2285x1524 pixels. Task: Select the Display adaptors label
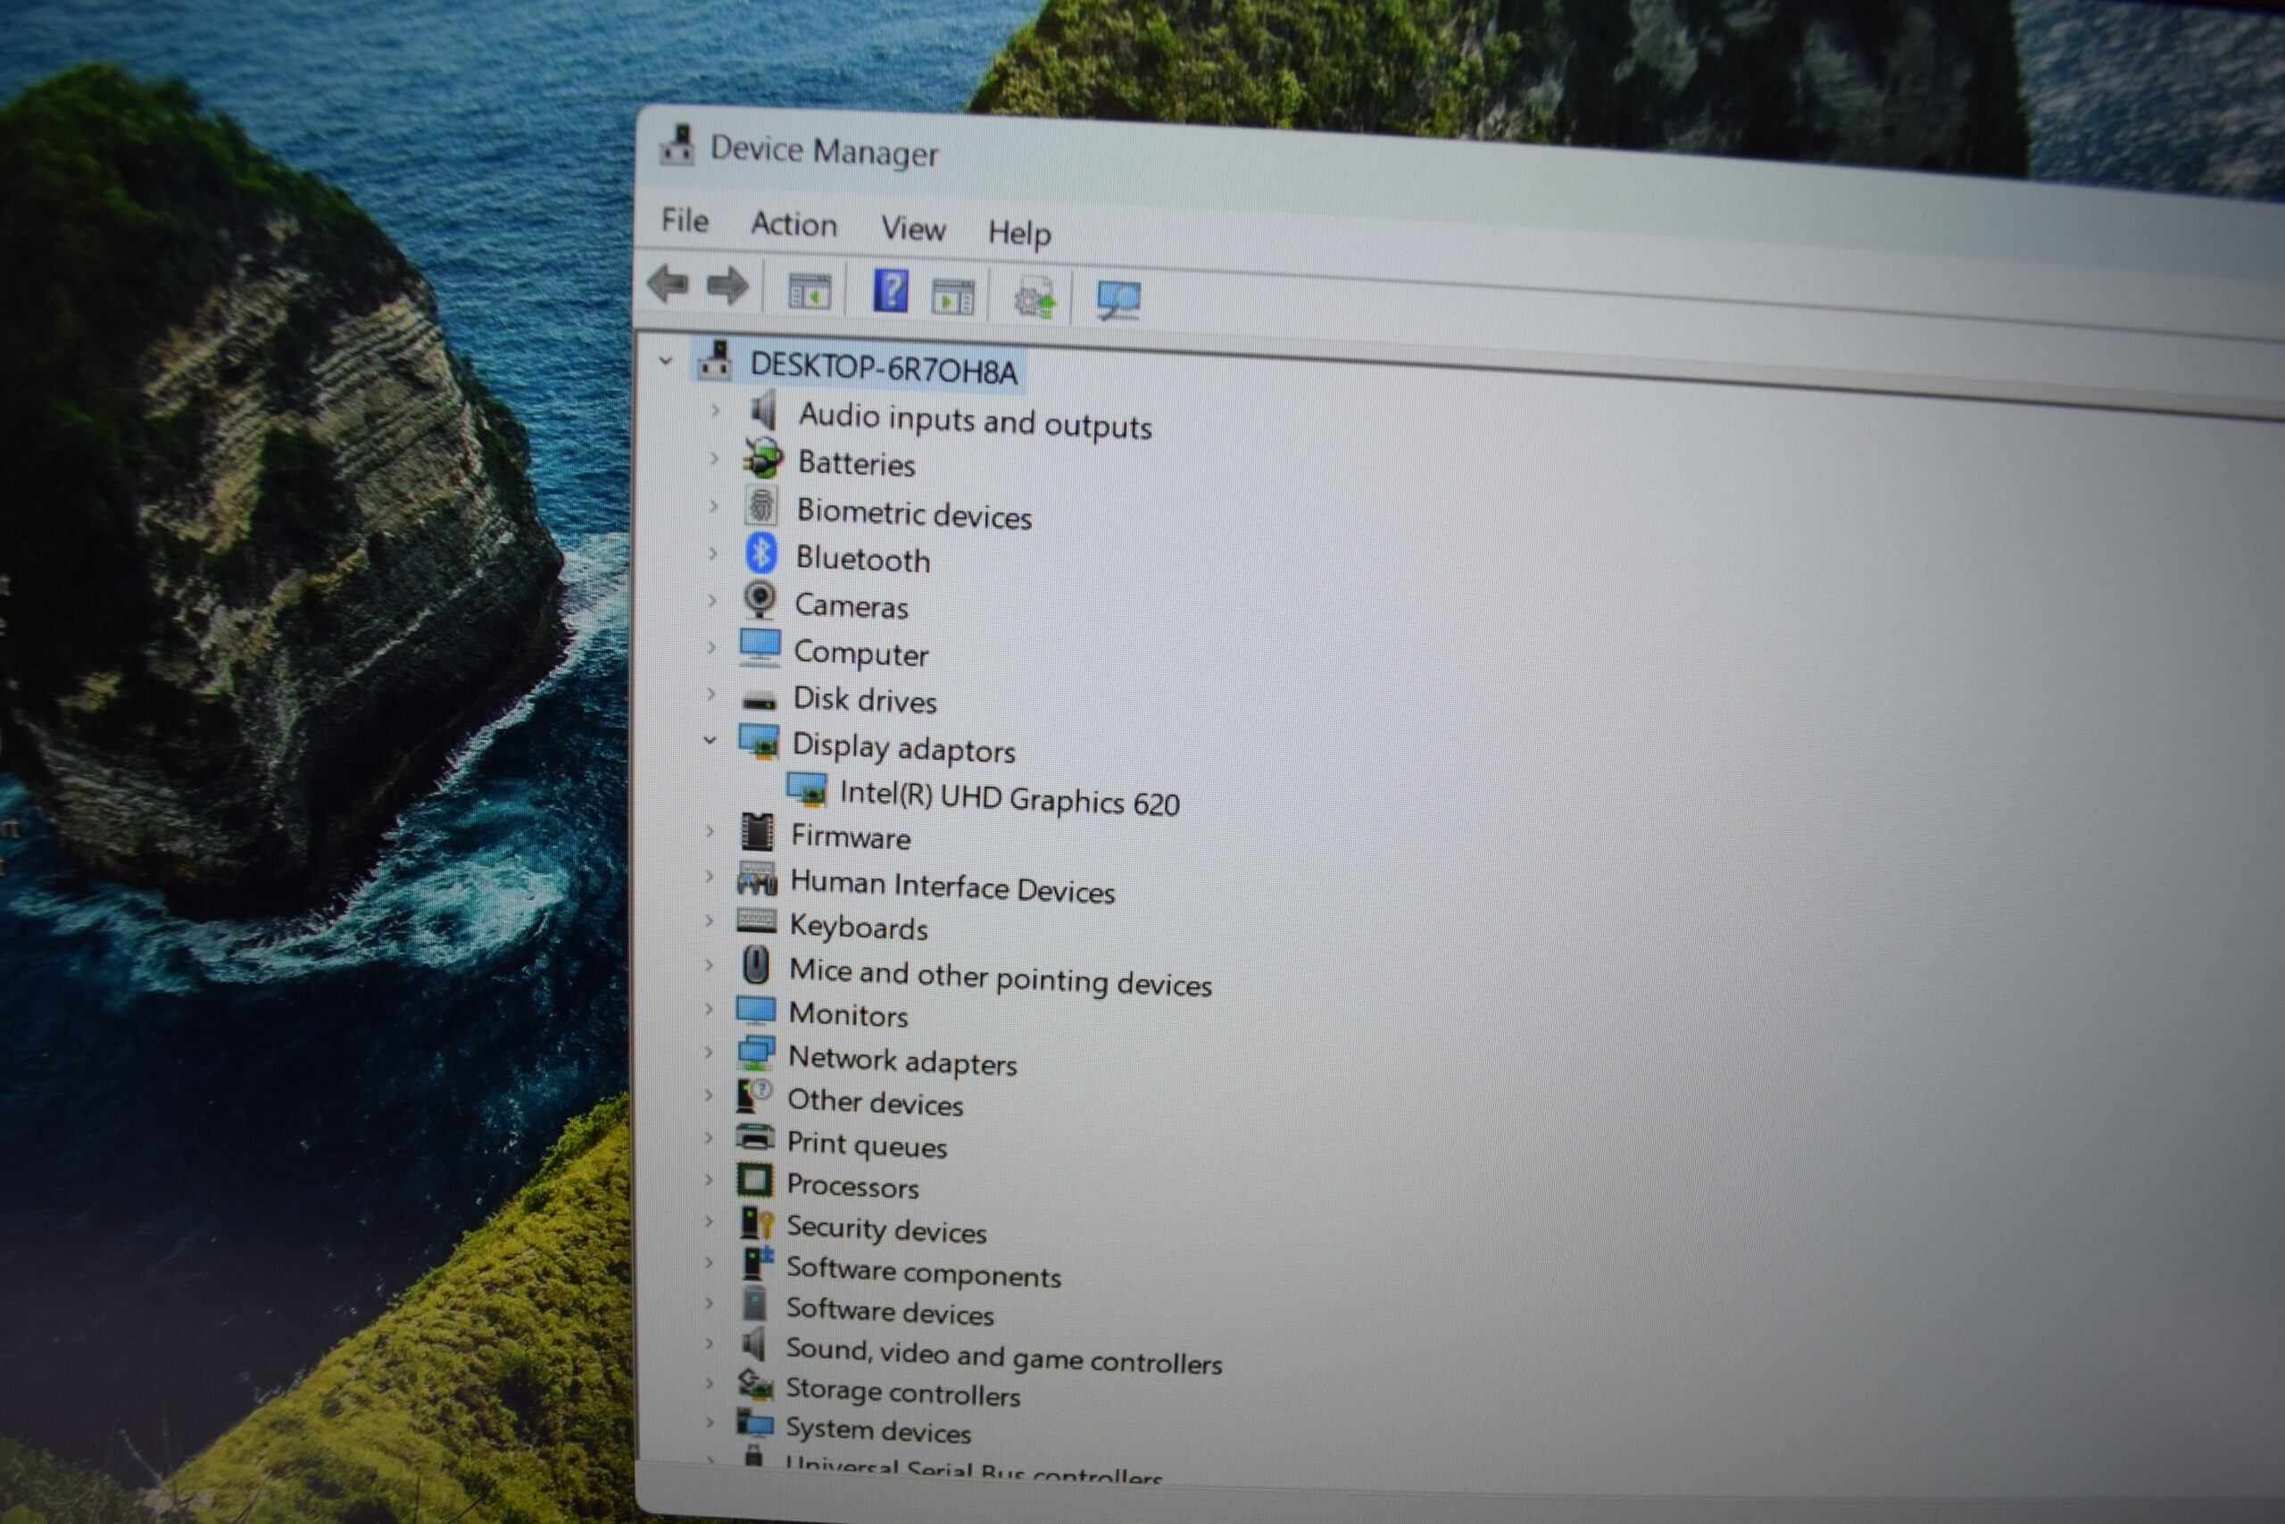click(903, 747)
